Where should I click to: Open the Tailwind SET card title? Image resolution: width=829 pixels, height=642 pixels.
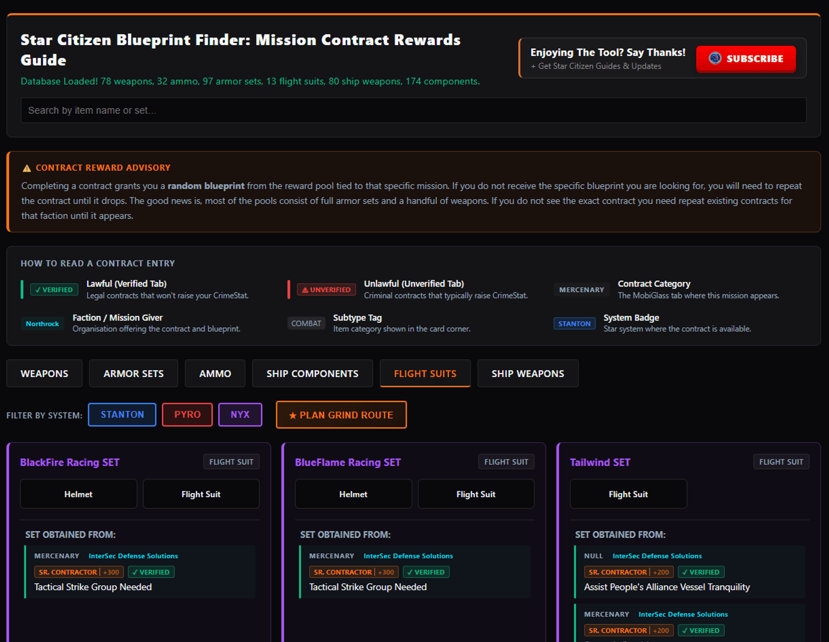point(600,463)
